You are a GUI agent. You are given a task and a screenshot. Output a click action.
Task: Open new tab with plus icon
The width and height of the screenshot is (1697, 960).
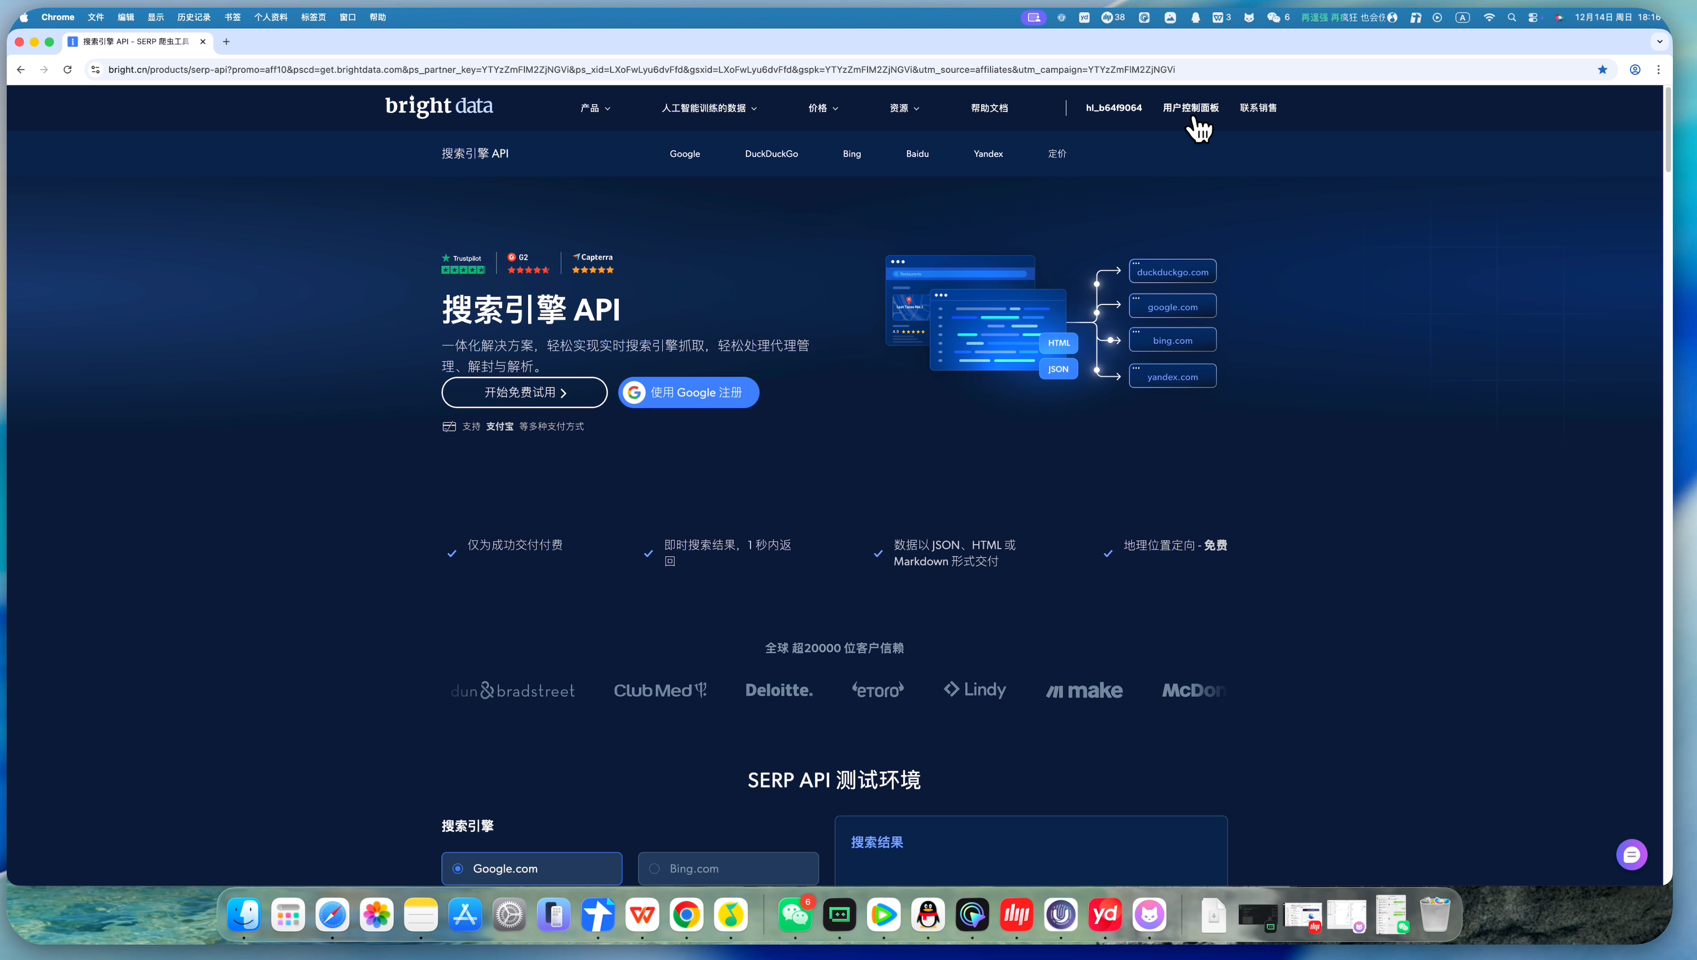point(226,41)
